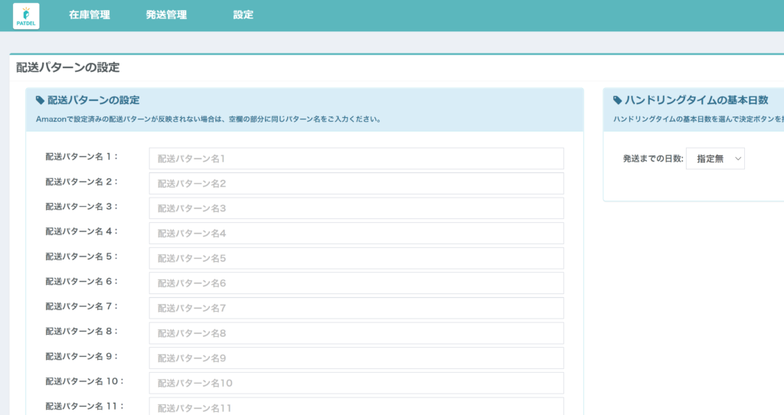This screenshot has width=784, height=415.
Task: Open the 在庫管理 menu
Action: click(89, 15)
